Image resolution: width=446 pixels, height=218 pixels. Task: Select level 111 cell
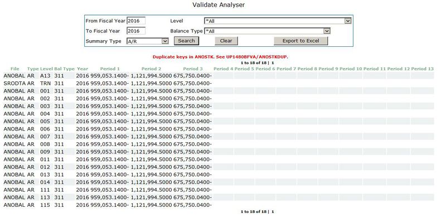(x=45, y=190)
